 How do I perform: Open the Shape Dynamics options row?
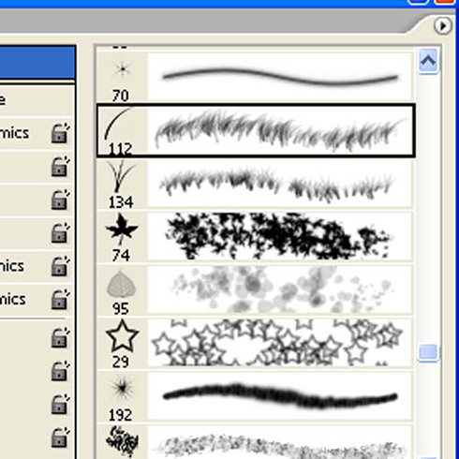(36, 133)
